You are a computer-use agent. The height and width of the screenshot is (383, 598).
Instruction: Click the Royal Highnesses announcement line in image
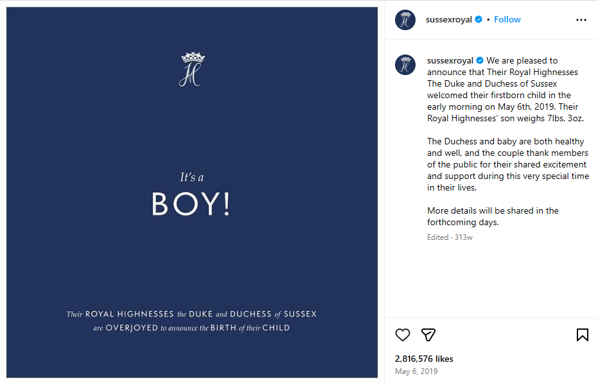click(x=191, y=314)
